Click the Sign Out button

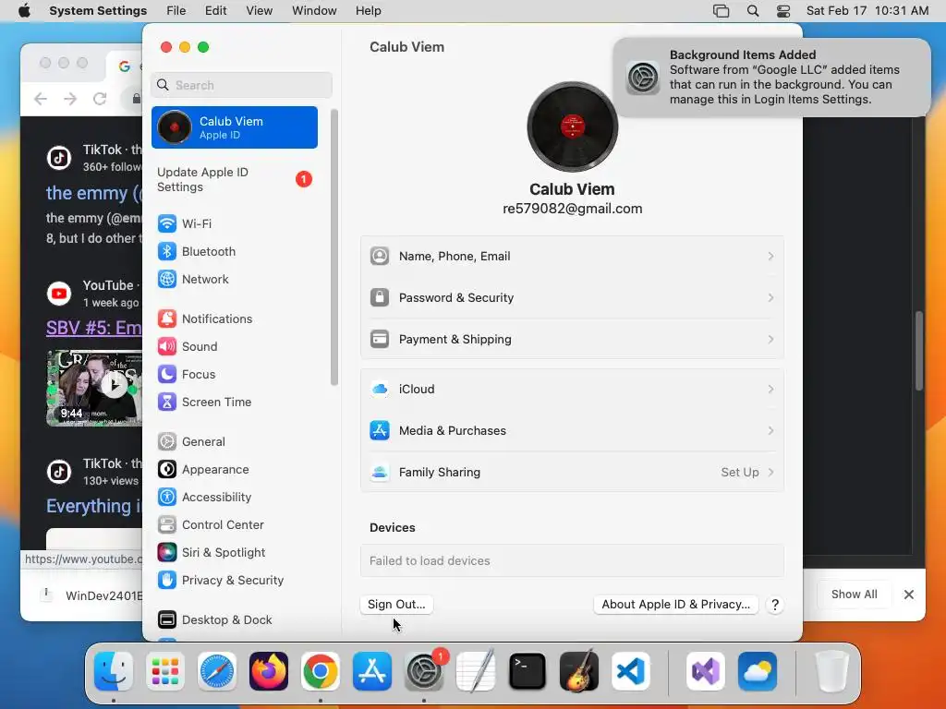(x=396, y=605)
